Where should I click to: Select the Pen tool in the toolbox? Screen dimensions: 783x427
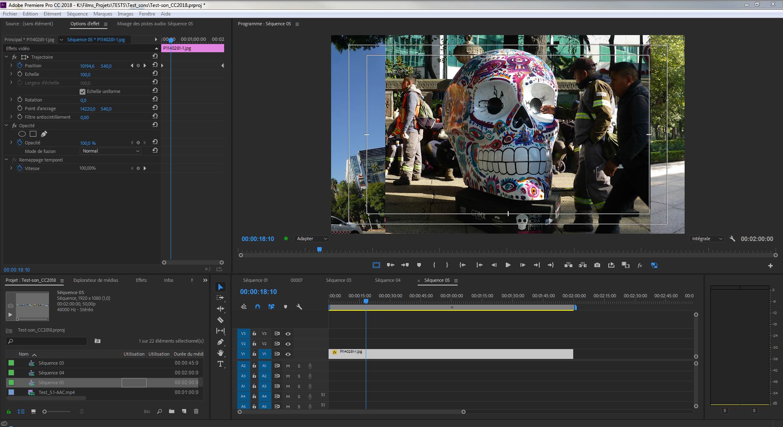click(x=220, y=342)
